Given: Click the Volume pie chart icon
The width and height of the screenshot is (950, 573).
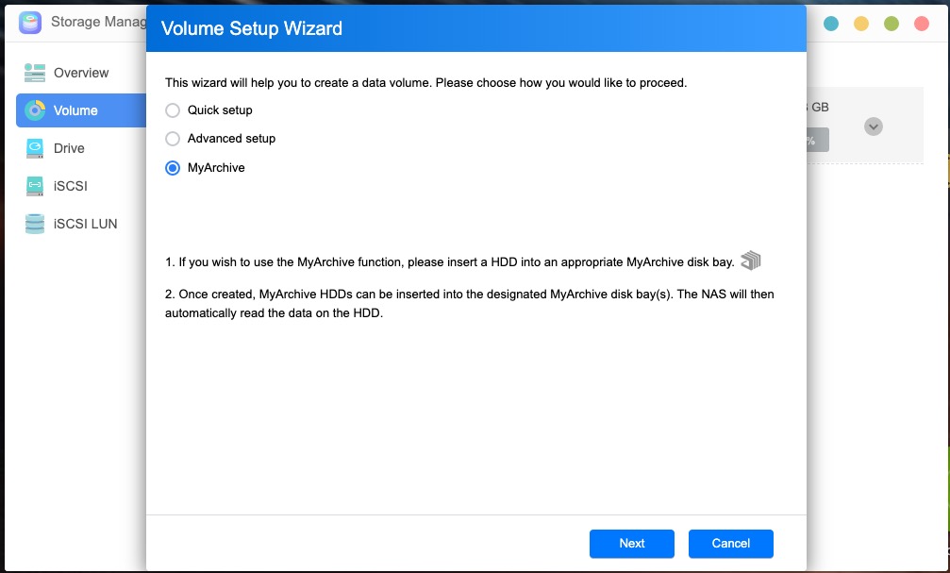Looking at the screenshot, I should pyautogui.click(x=35, y=110).
